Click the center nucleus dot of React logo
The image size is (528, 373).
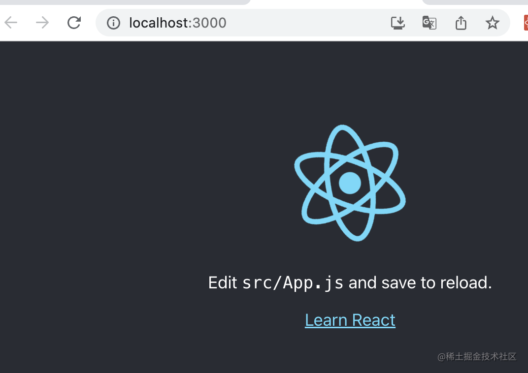pos(350,183)
